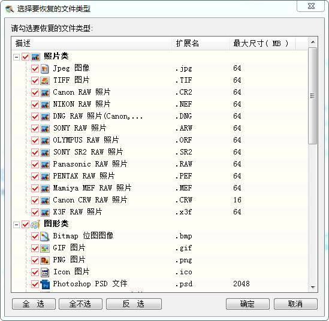The height and width of the screenshot is (321, 329).
Task: Click the vertical scrollbar thumb
Action: (x=312, y=96)
